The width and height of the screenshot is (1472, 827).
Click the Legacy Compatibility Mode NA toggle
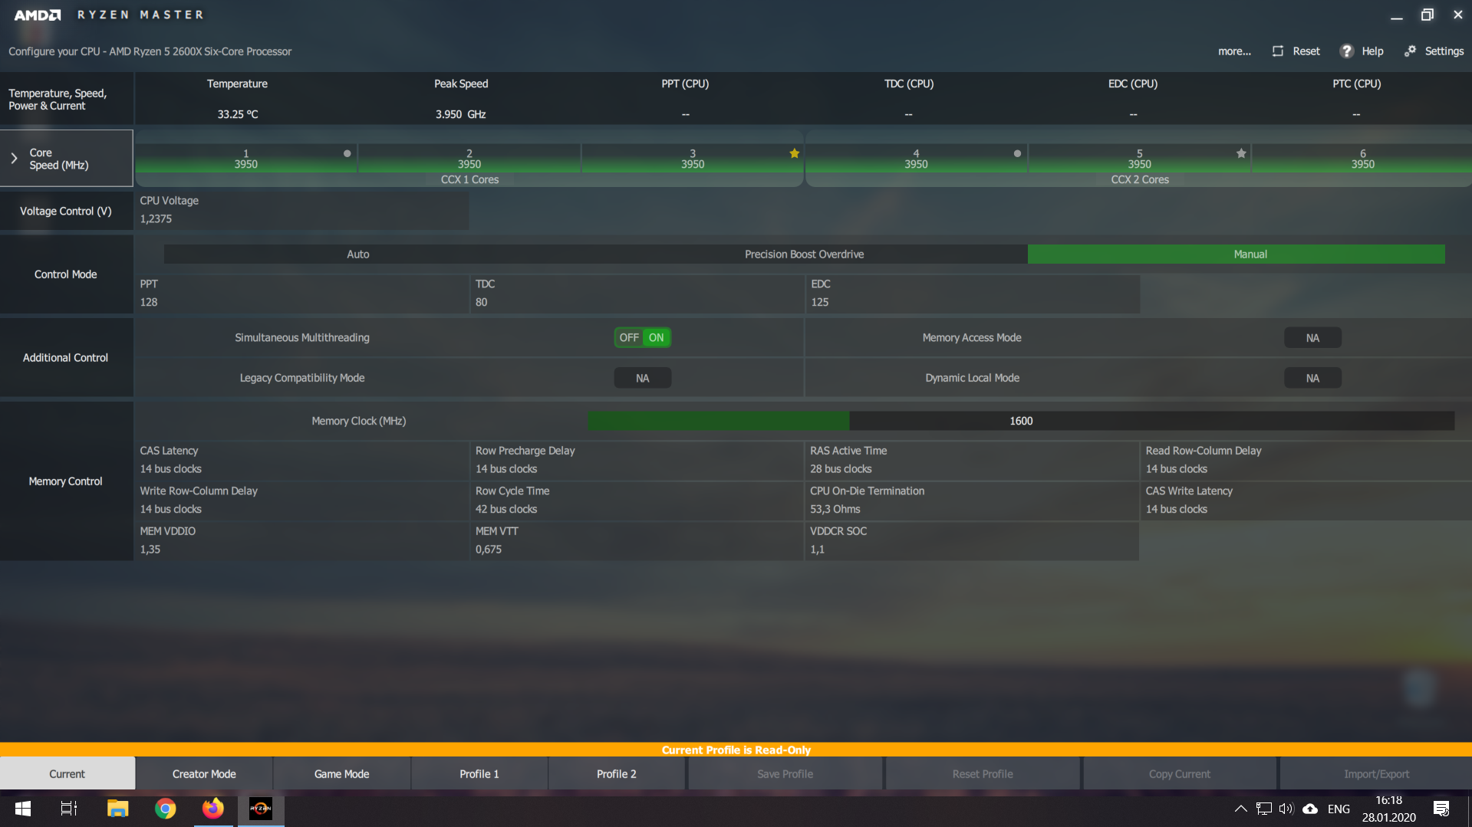(643, 378)
